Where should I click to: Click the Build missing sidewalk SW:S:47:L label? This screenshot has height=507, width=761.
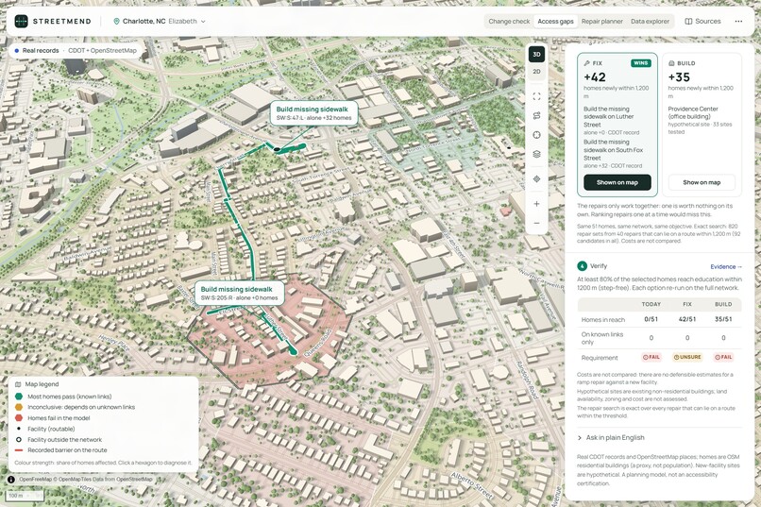[313, 113]
